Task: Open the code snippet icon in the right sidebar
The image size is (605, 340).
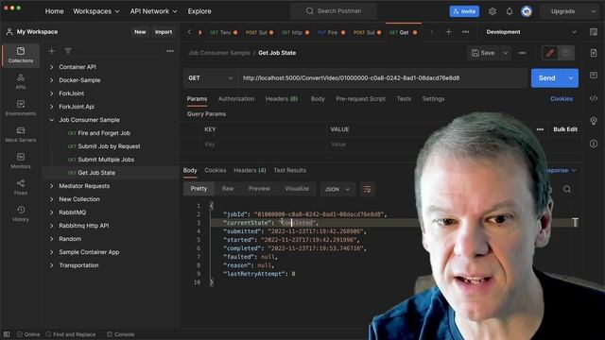Action: click(x=594, y=98)
